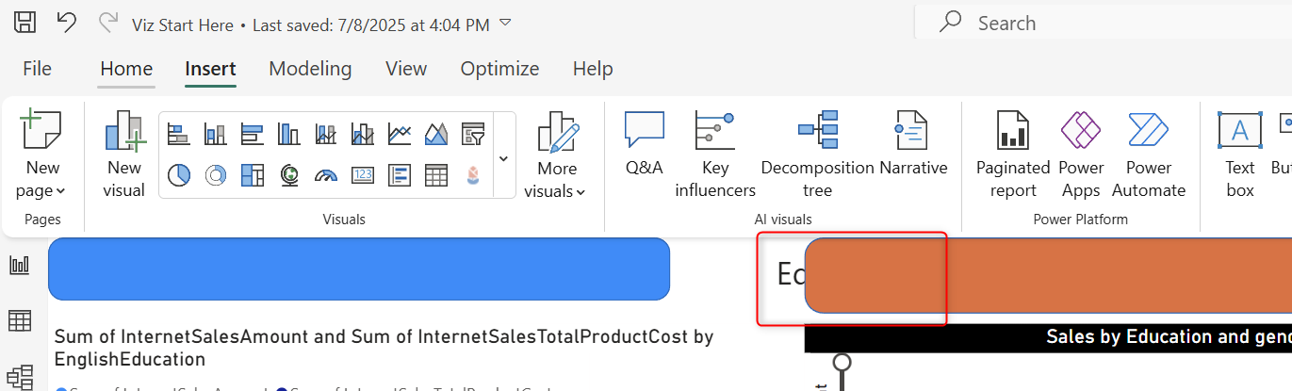Add a gauge visual

[326, 175]
